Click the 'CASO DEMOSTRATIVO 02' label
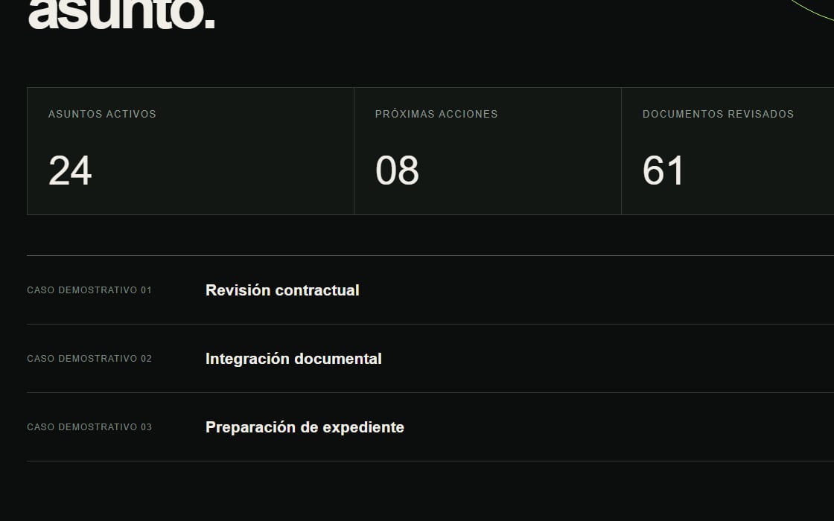834x521 pixels. (x=89, y=359)
